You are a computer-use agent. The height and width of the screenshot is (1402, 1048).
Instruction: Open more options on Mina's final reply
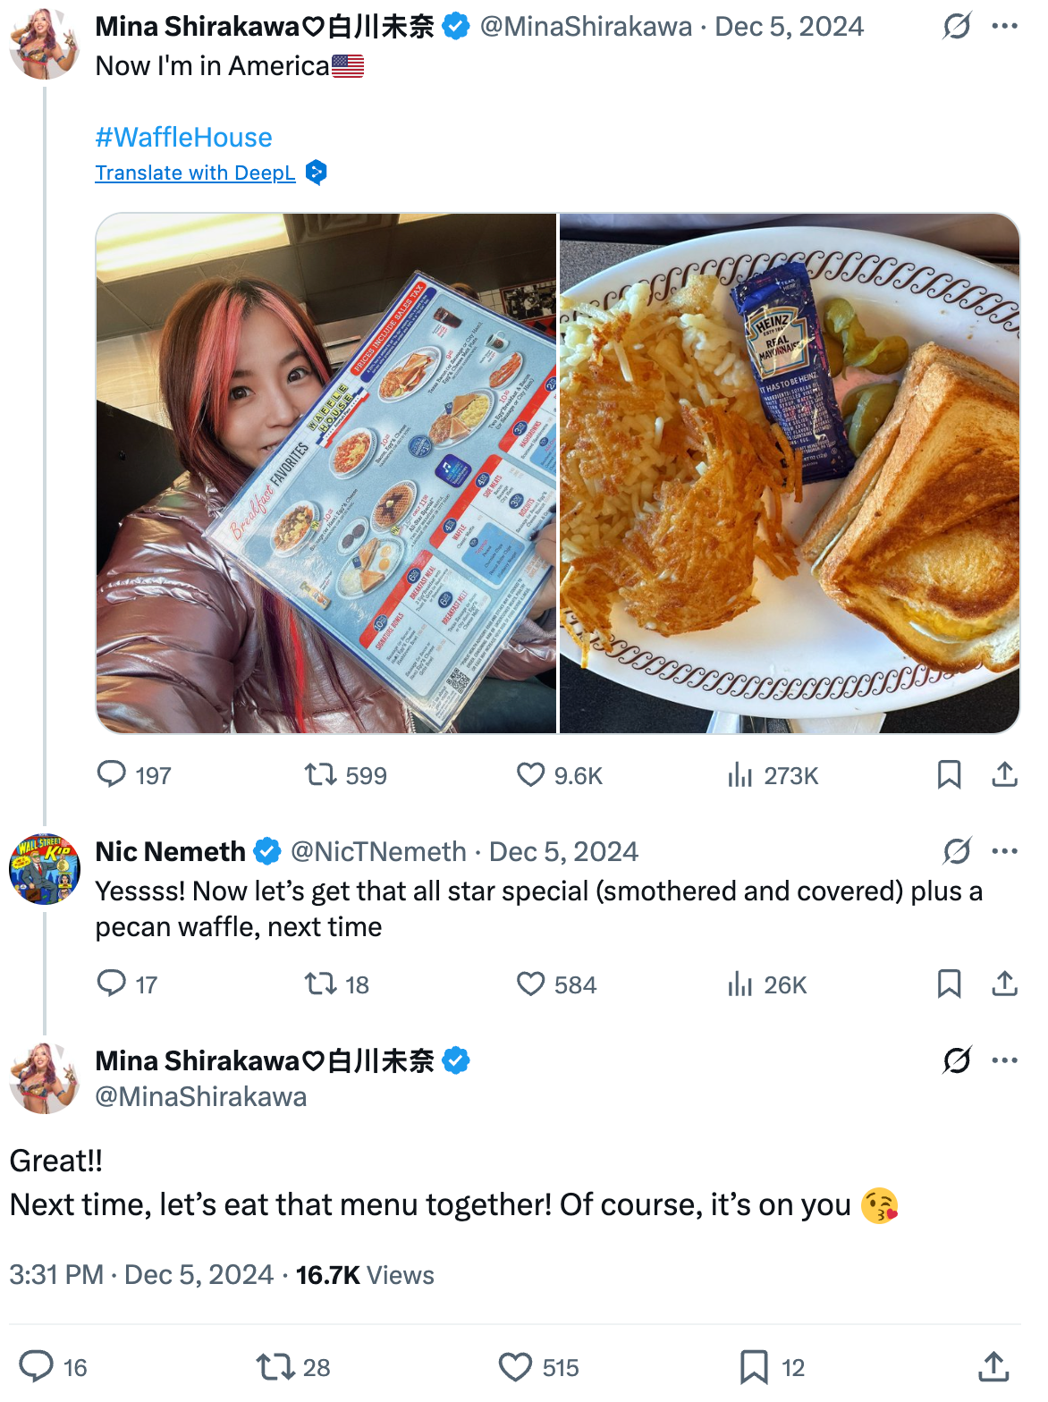tap(1004, 1060)
